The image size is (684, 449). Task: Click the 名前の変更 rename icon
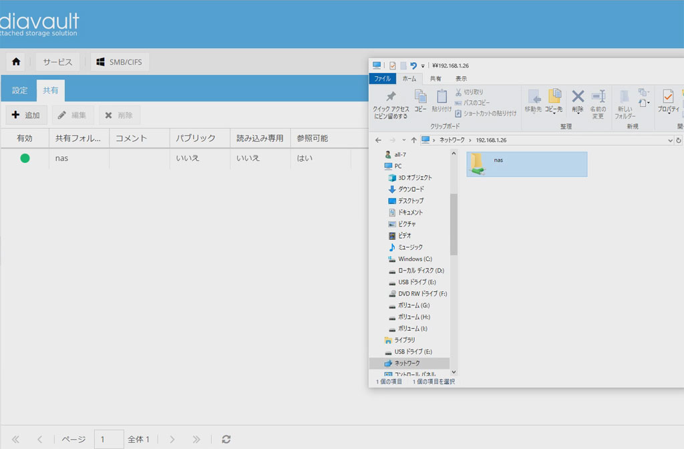click(x=598, y=98)
